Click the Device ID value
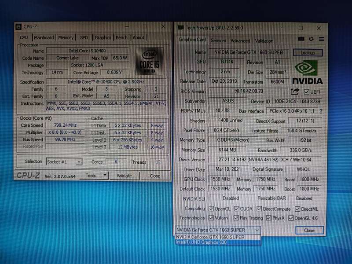Image resolution: width=352 pixels, height=264 pixels. tap(297, 102)
